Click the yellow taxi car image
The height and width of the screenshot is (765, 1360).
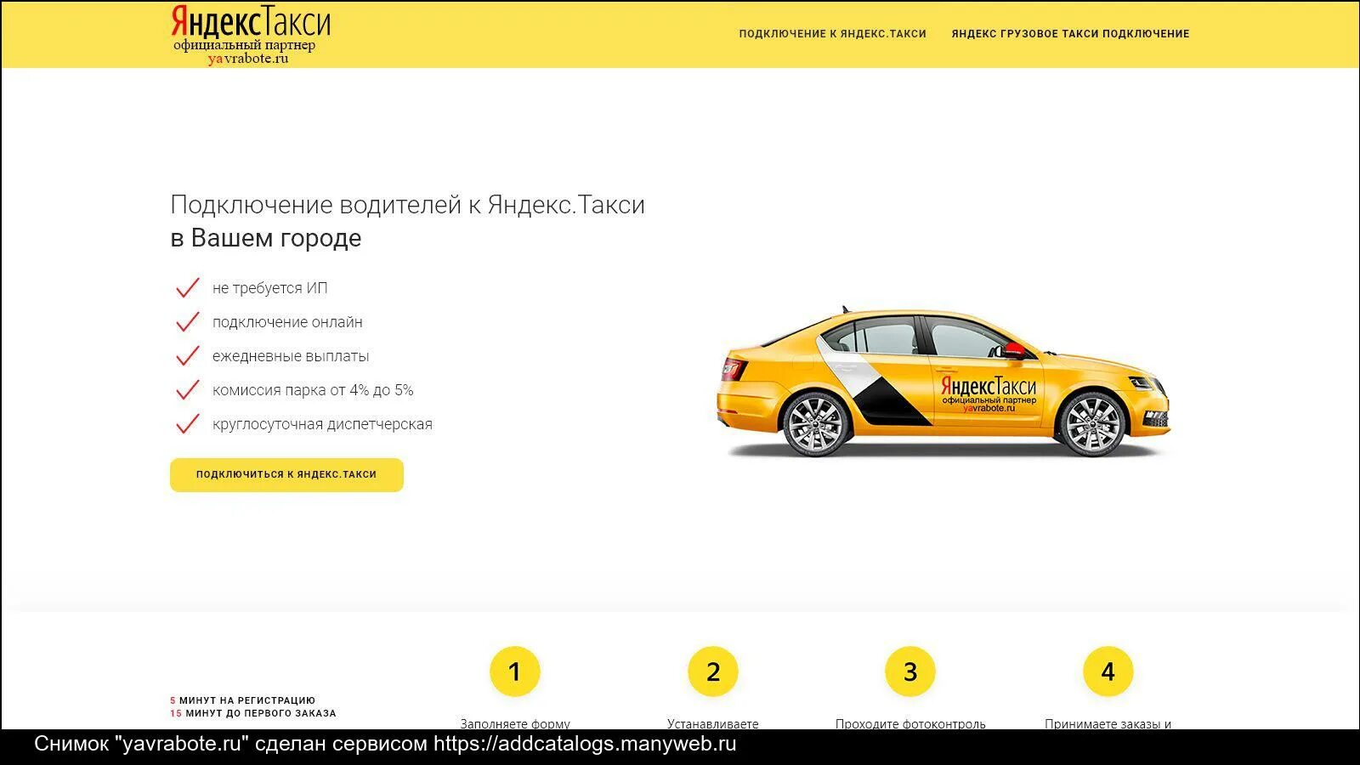[x=943, y=382]
